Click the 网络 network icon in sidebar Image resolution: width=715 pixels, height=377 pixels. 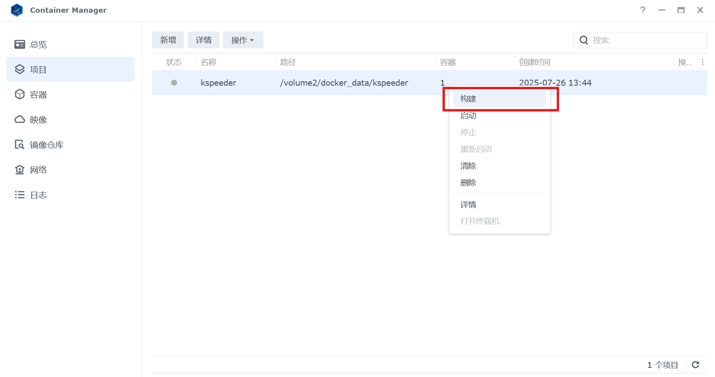pyautogui.click(x=20, y=170)
